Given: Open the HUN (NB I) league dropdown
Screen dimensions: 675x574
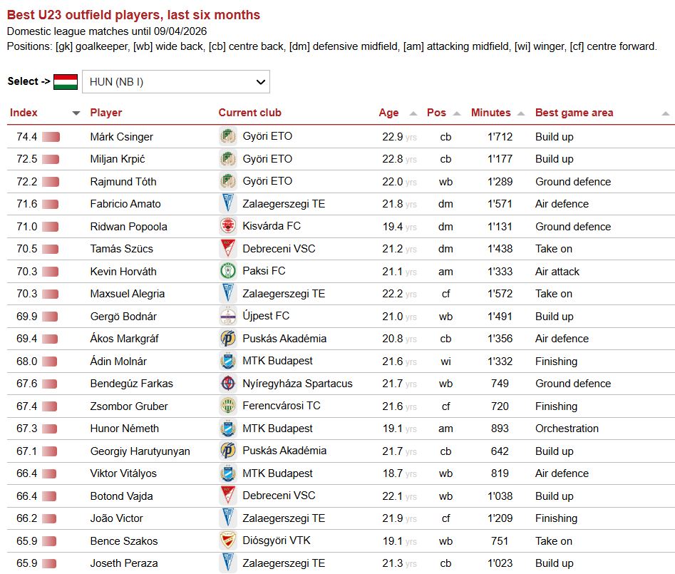Looking at the screenshot, I should click(x=176, y=82).
